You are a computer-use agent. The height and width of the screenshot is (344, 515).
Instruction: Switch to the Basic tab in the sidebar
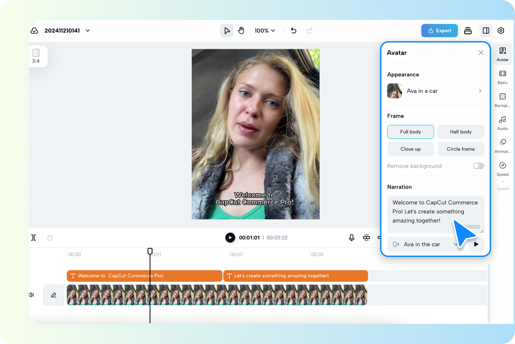(x=502, y=77)
